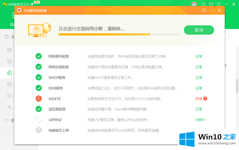
Task: Select the 浏览器配置 item label
Action: (x=57, y=109)
